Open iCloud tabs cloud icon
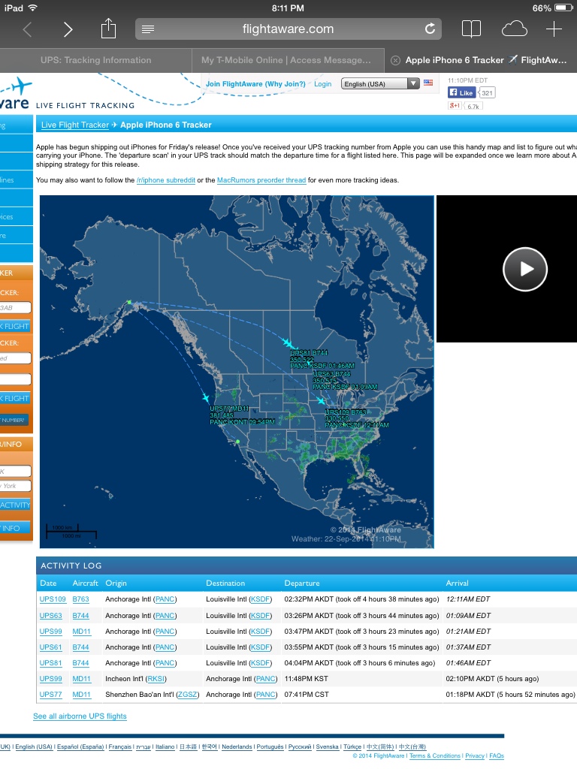This screenshot has height=769, width=577. click(x=514, y=29)
